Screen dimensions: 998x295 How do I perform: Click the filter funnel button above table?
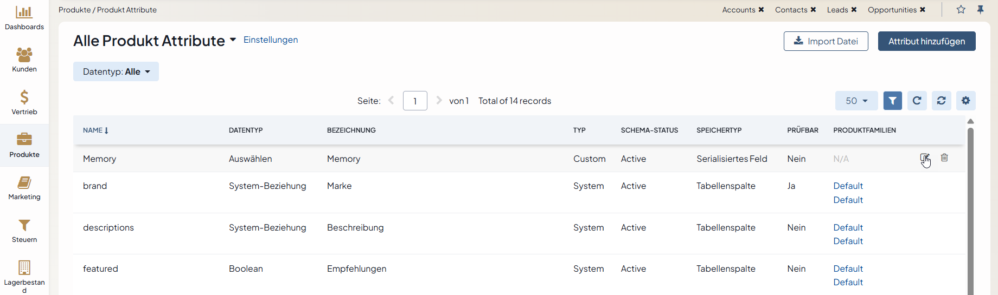892,101
